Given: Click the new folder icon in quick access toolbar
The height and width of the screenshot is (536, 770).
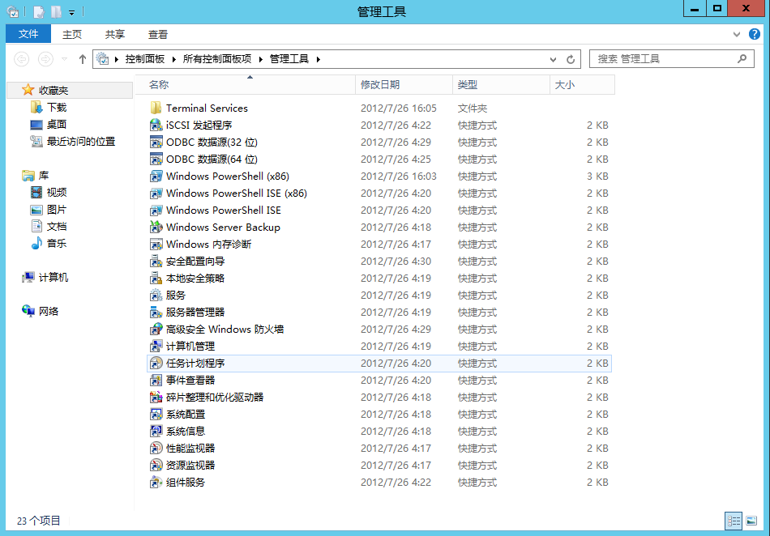Looking at the screenshot, I should [57, 12].
